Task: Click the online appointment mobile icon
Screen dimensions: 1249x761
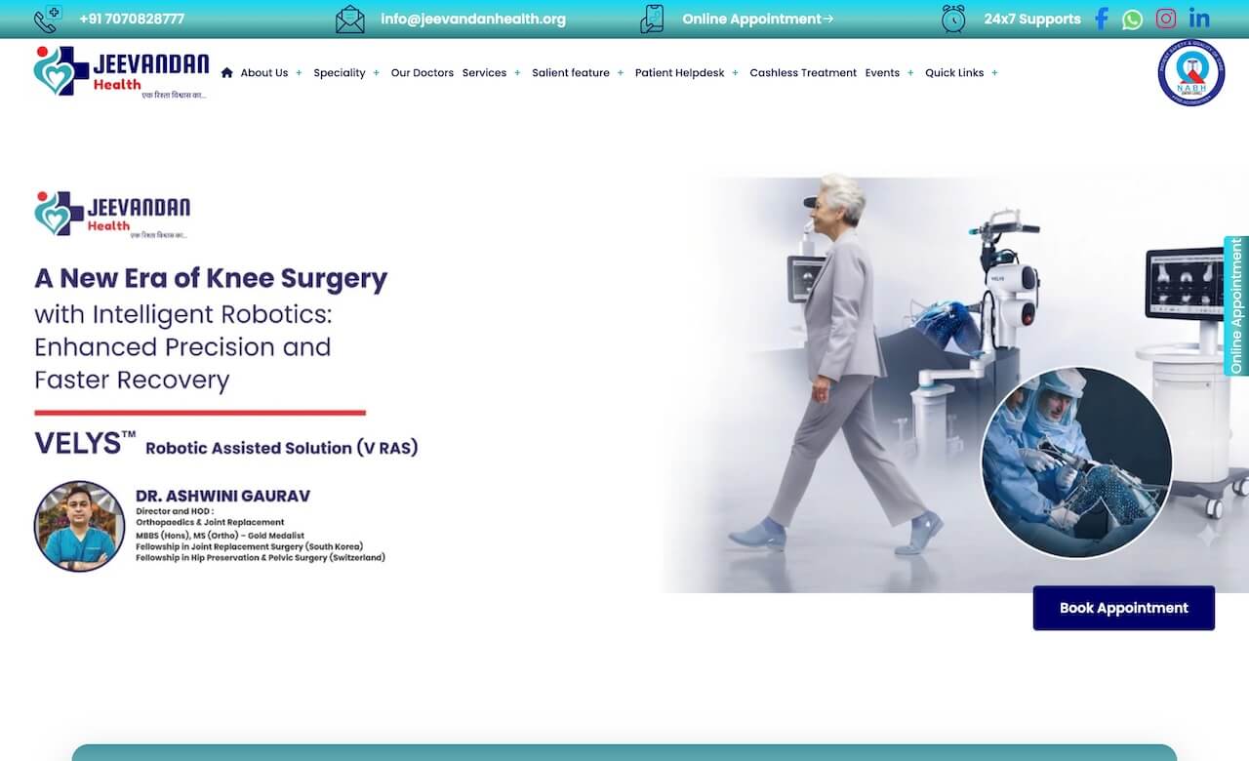Action: point(652,19)
